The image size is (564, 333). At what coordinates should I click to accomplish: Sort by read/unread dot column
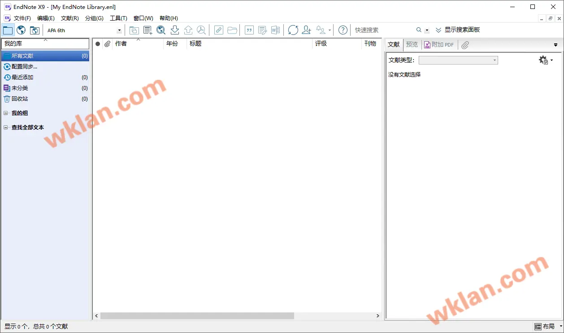tap(98, 44)
